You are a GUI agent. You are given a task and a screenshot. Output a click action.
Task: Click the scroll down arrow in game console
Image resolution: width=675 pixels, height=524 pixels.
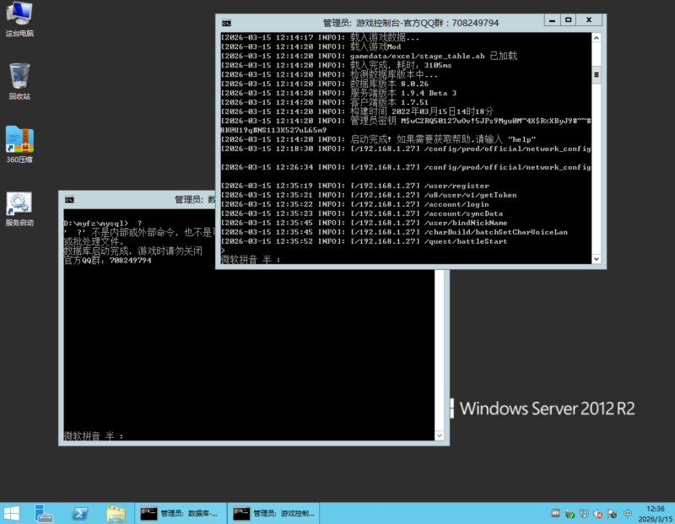597,259
